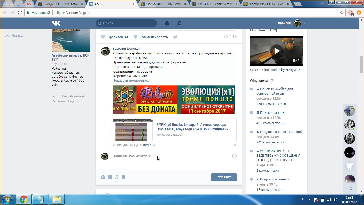Viewport: 364px width, 205px height.
Task: Open the Василий profile dropdown menu
Action: pyautogui.click(x=304, y=23)
